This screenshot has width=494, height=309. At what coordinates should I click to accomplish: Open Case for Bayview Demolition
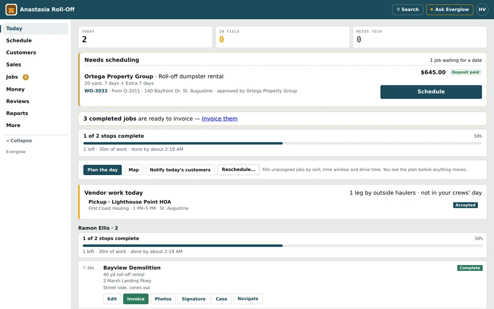click(x=221, y=299)
